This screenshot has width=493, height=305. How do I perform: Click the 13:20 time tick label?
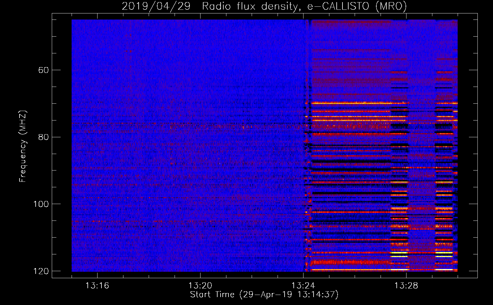point(200,286)
